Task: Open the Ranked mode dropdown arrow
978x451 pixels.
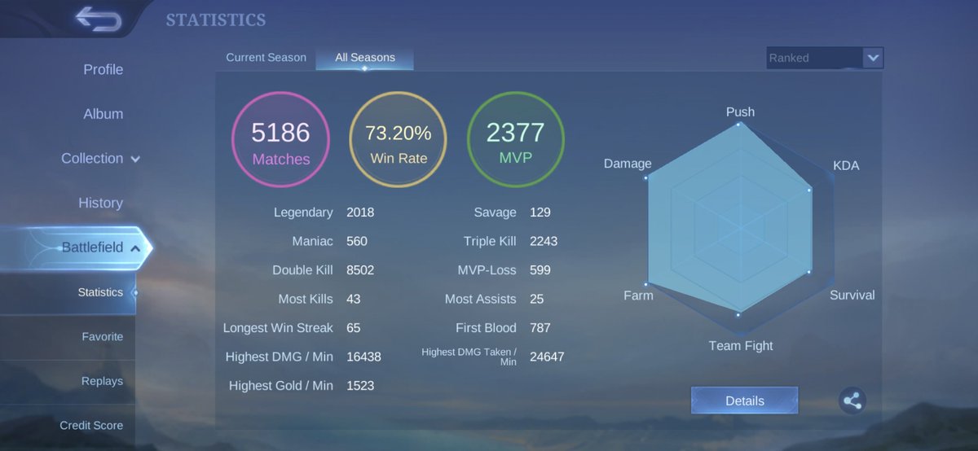Action: point(873,58)
